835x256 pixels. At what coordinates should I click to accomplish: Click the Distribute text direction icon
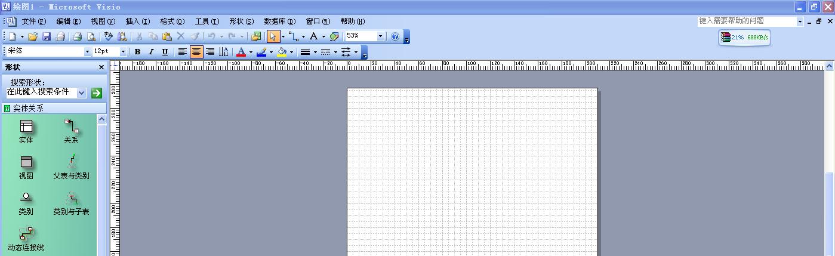tap(224, 52)
